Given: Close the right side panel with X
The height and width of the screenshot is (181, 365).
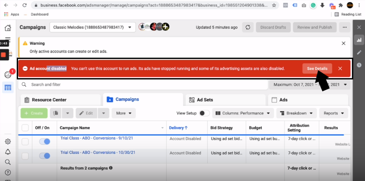Looking at the screenshot, I should tap(359, 28).
